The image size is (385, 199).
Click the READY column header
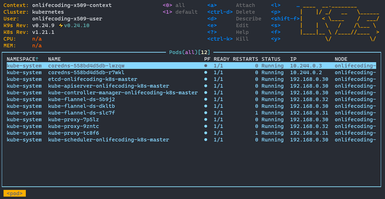tap(222, 59)
